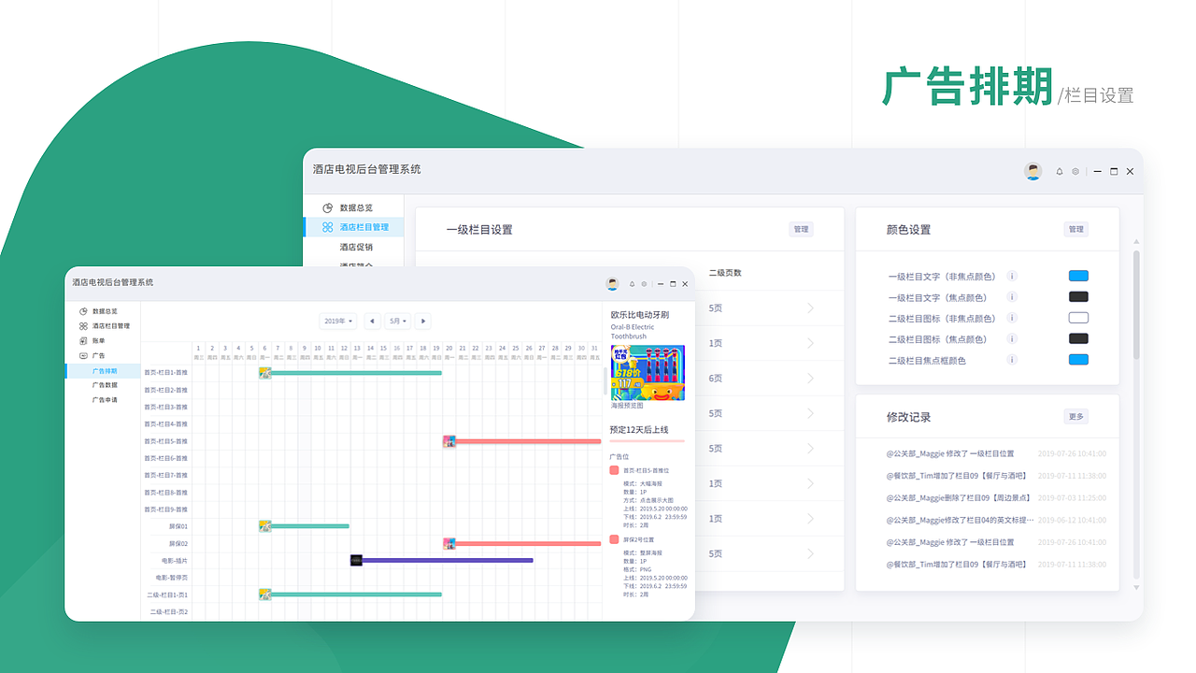
Task: Select 广告排期 in front window sidebar
Action: pos(105,371)
